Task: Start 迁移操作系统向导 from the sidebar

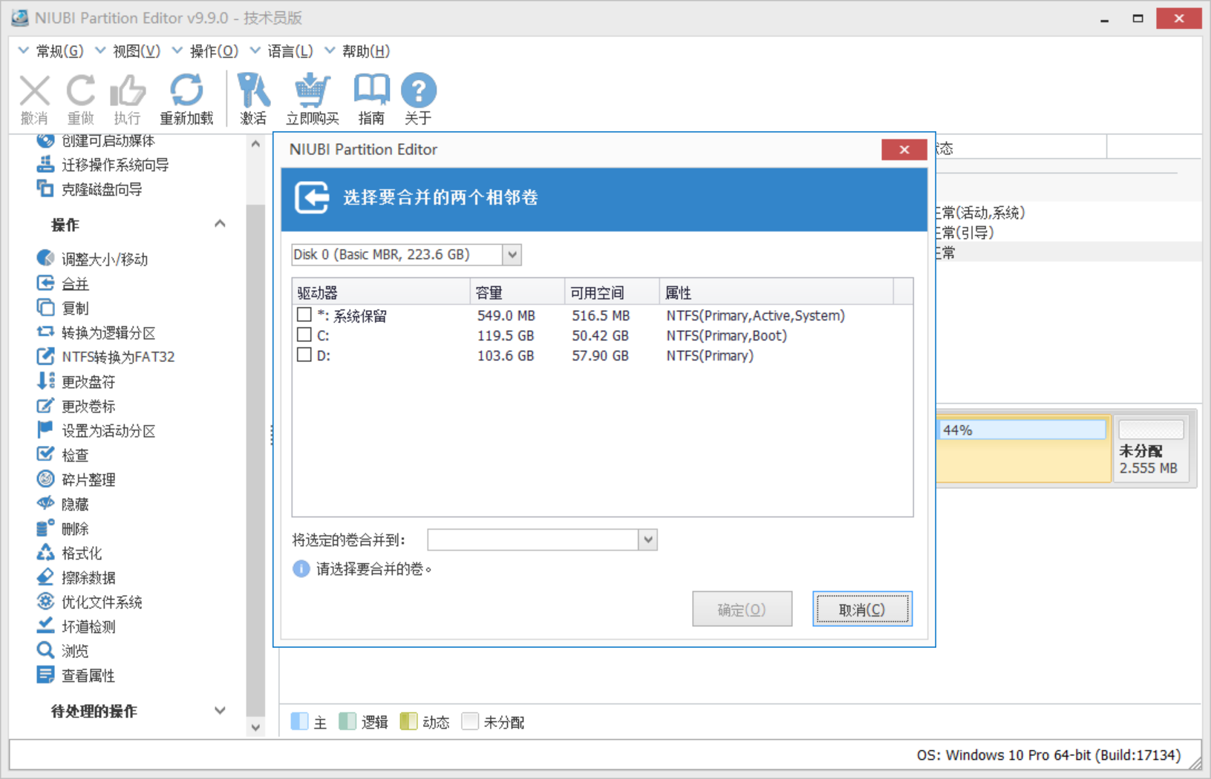Action: click(x=103, y=165)
